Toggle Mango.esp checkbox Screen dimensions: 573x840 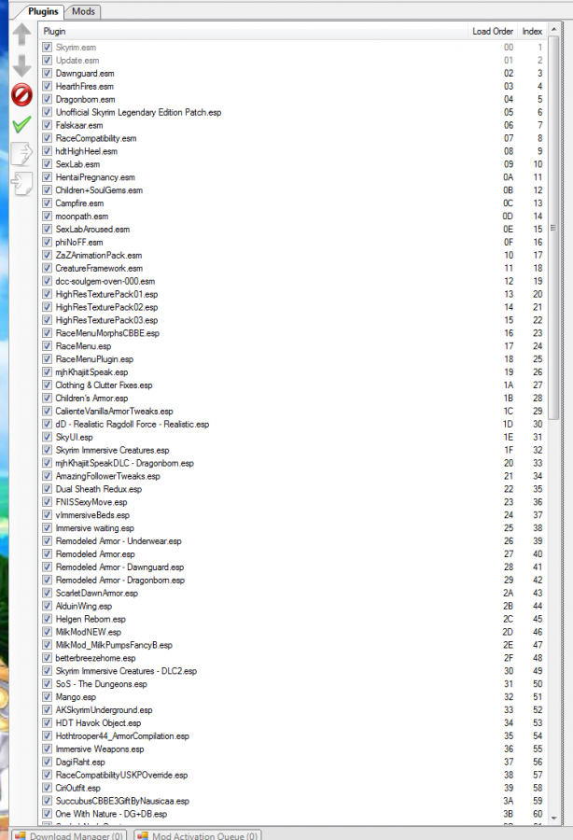[47, 697]
